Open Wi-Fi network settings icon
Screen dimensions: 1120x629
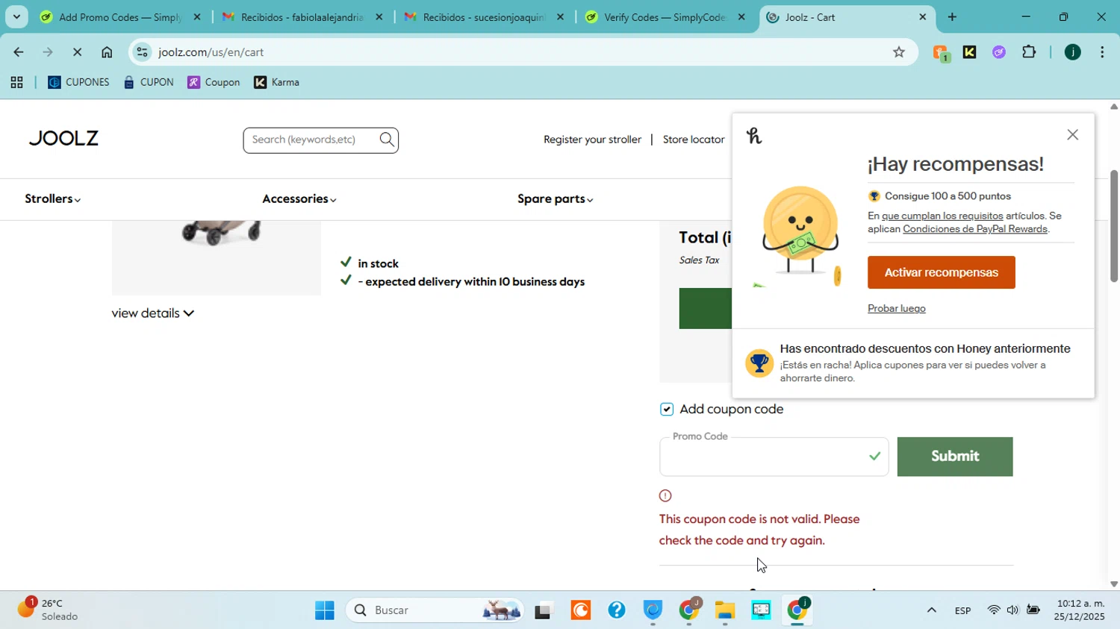993,611
